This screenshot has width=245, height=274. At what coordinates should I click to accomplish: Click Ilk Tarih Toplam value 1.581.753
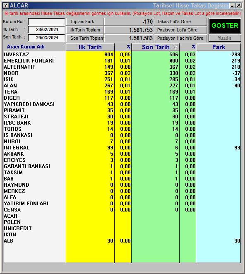click(x=141, y=30)
